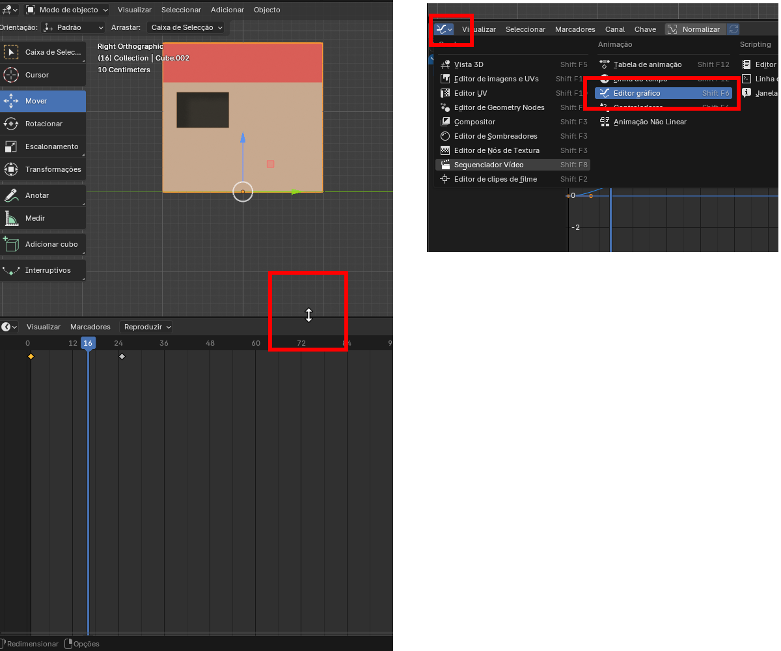Choose Vista 3D editor type
The image size is (781, 651).
coord(513,64)
